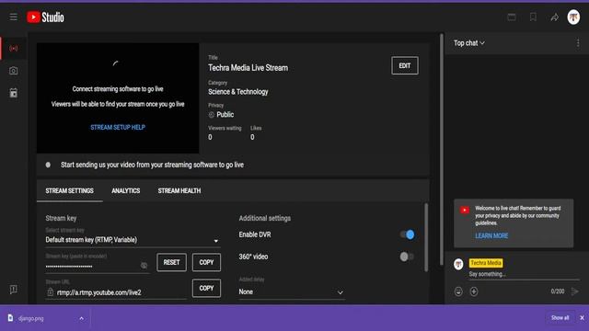The height and width of the screenshot is (331, 589).
Task: Click the YouTube icon in welcome message
Action: pos(465,211)
